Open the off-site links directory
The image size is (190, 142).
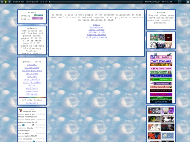click(32, 103)
